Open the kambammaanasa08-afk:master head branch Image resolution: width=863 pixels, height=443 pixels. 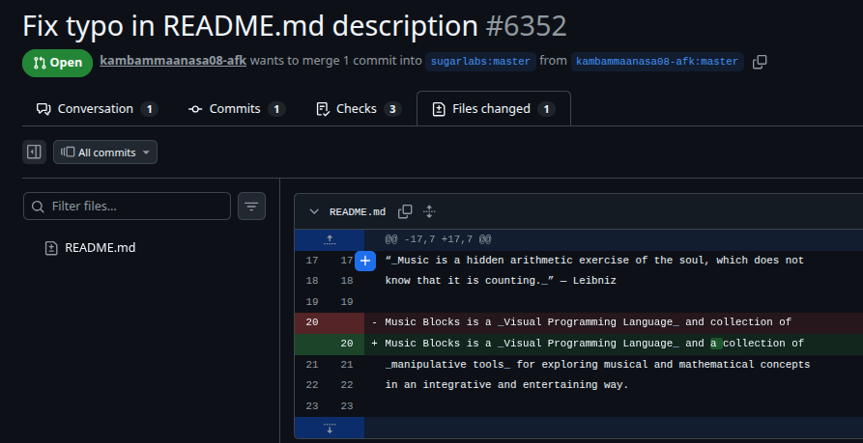pyautogui.click(x=657, y=62)
